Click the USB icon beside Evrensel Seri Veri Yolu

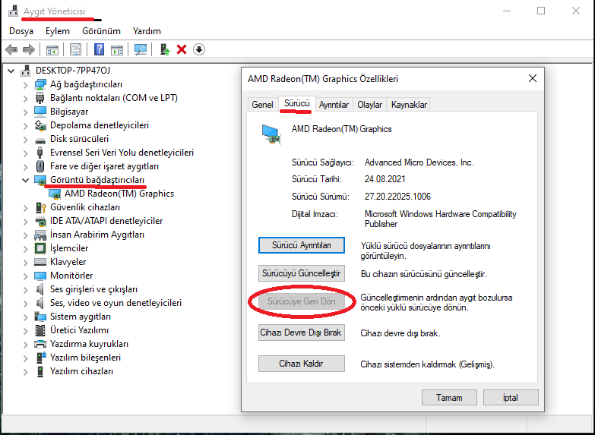[x=40, y=153]
